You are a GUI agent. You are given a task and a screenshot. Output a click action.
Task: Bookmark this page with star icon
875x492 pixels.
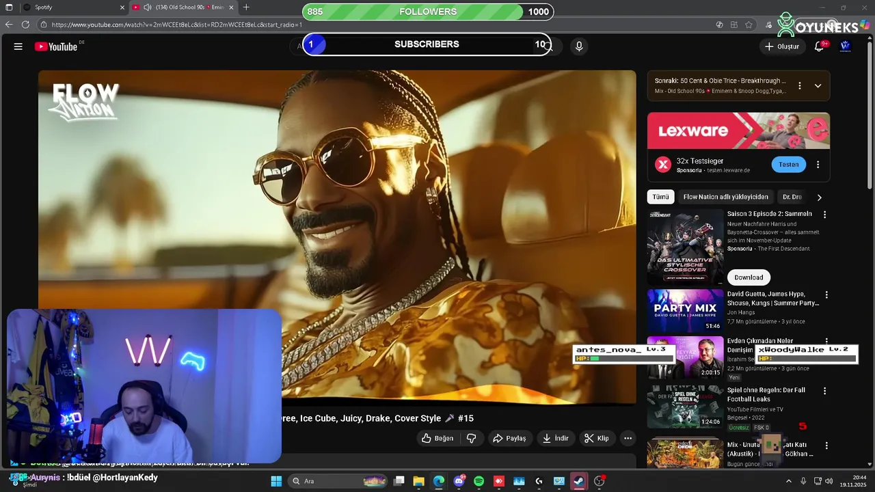pos(749,25)
